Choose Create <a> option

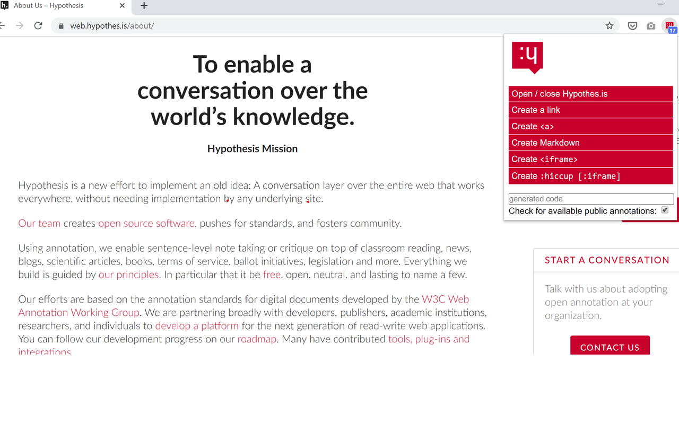tap(590, 126)
